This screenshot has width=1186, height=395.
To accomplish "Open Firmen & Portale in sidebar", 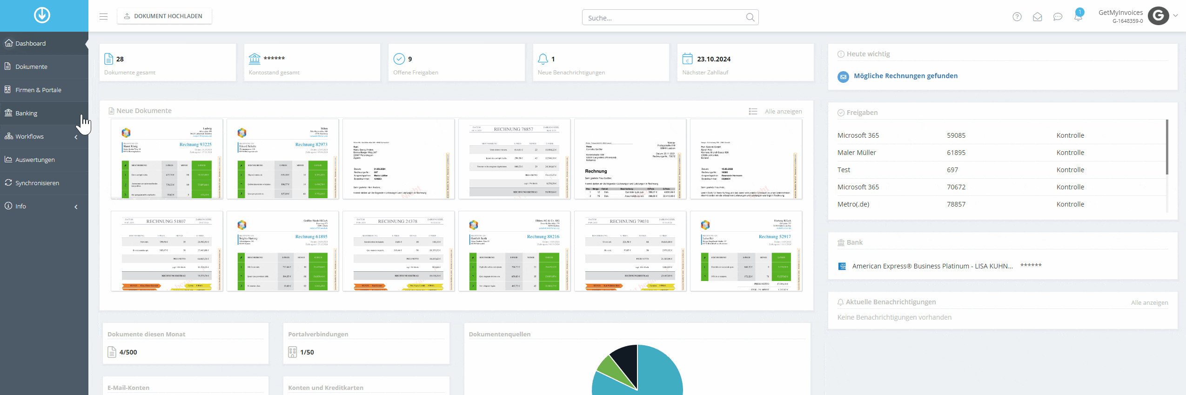I will pos(44,90).
